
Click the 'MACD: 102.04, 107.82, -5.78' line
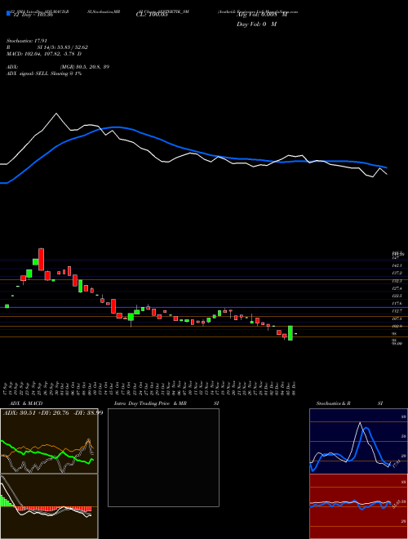click(41, 54)
